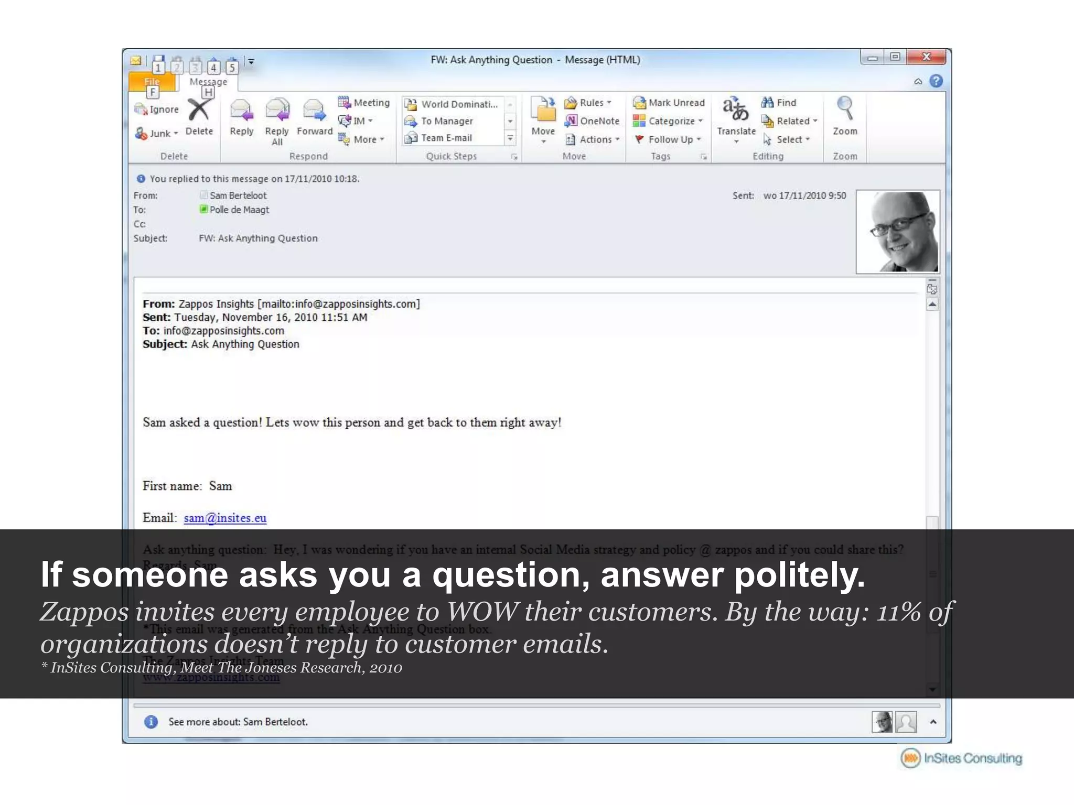Open Outlook Help question mark
This screenshot has width=1074, height=805.
(x=936, y=81)
